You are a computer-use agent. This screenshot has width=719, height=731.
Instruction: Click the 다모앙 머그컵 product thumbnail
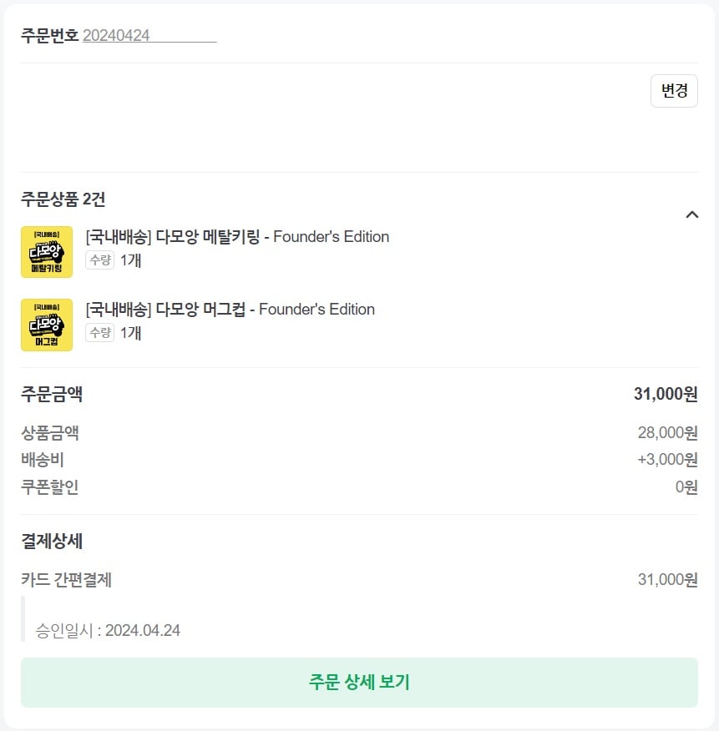coord(47,325)
